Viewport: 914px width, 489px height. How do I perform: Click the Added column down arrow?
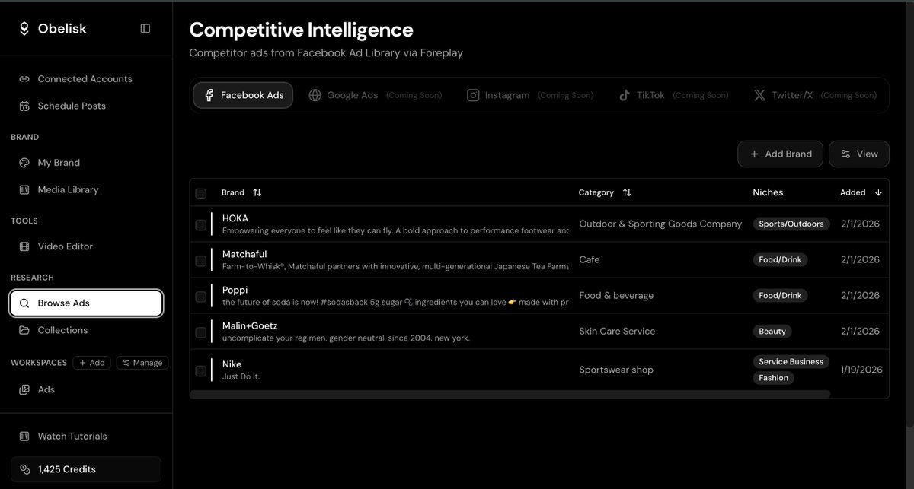click(878, 192)
